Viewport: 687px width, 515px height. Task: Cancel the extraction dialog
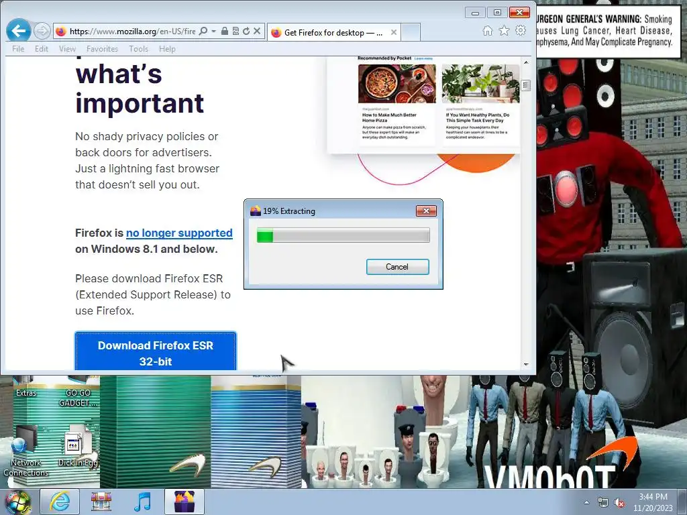pyautogui.click(x=397, y=267)
